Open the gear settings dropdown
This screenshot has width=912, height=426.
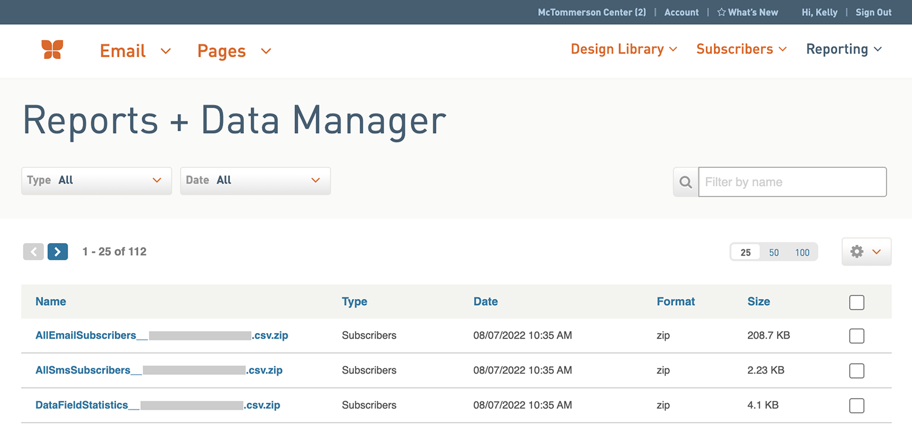[x=866, y=252]
